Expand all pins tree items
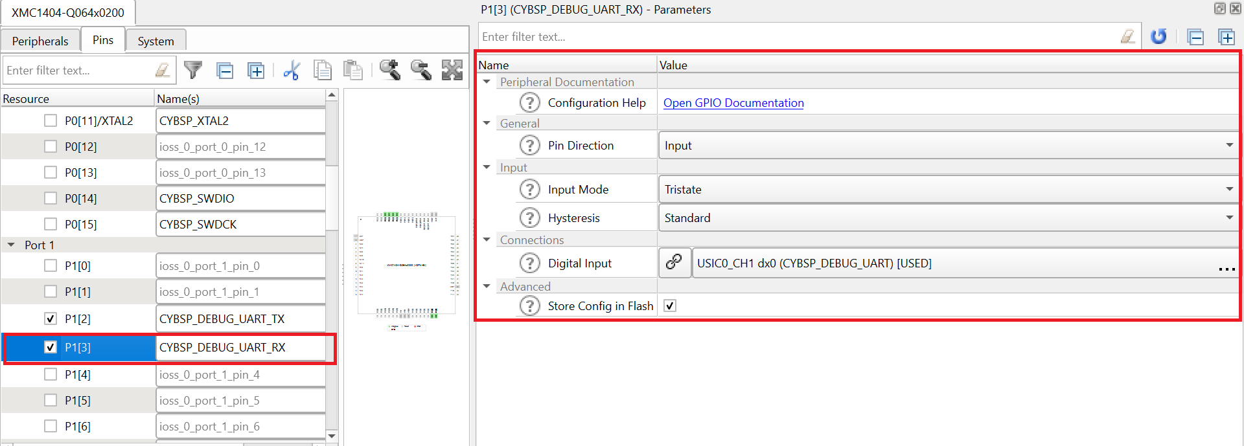This screenshot has height=446, width=1244. tap(256, 71)
